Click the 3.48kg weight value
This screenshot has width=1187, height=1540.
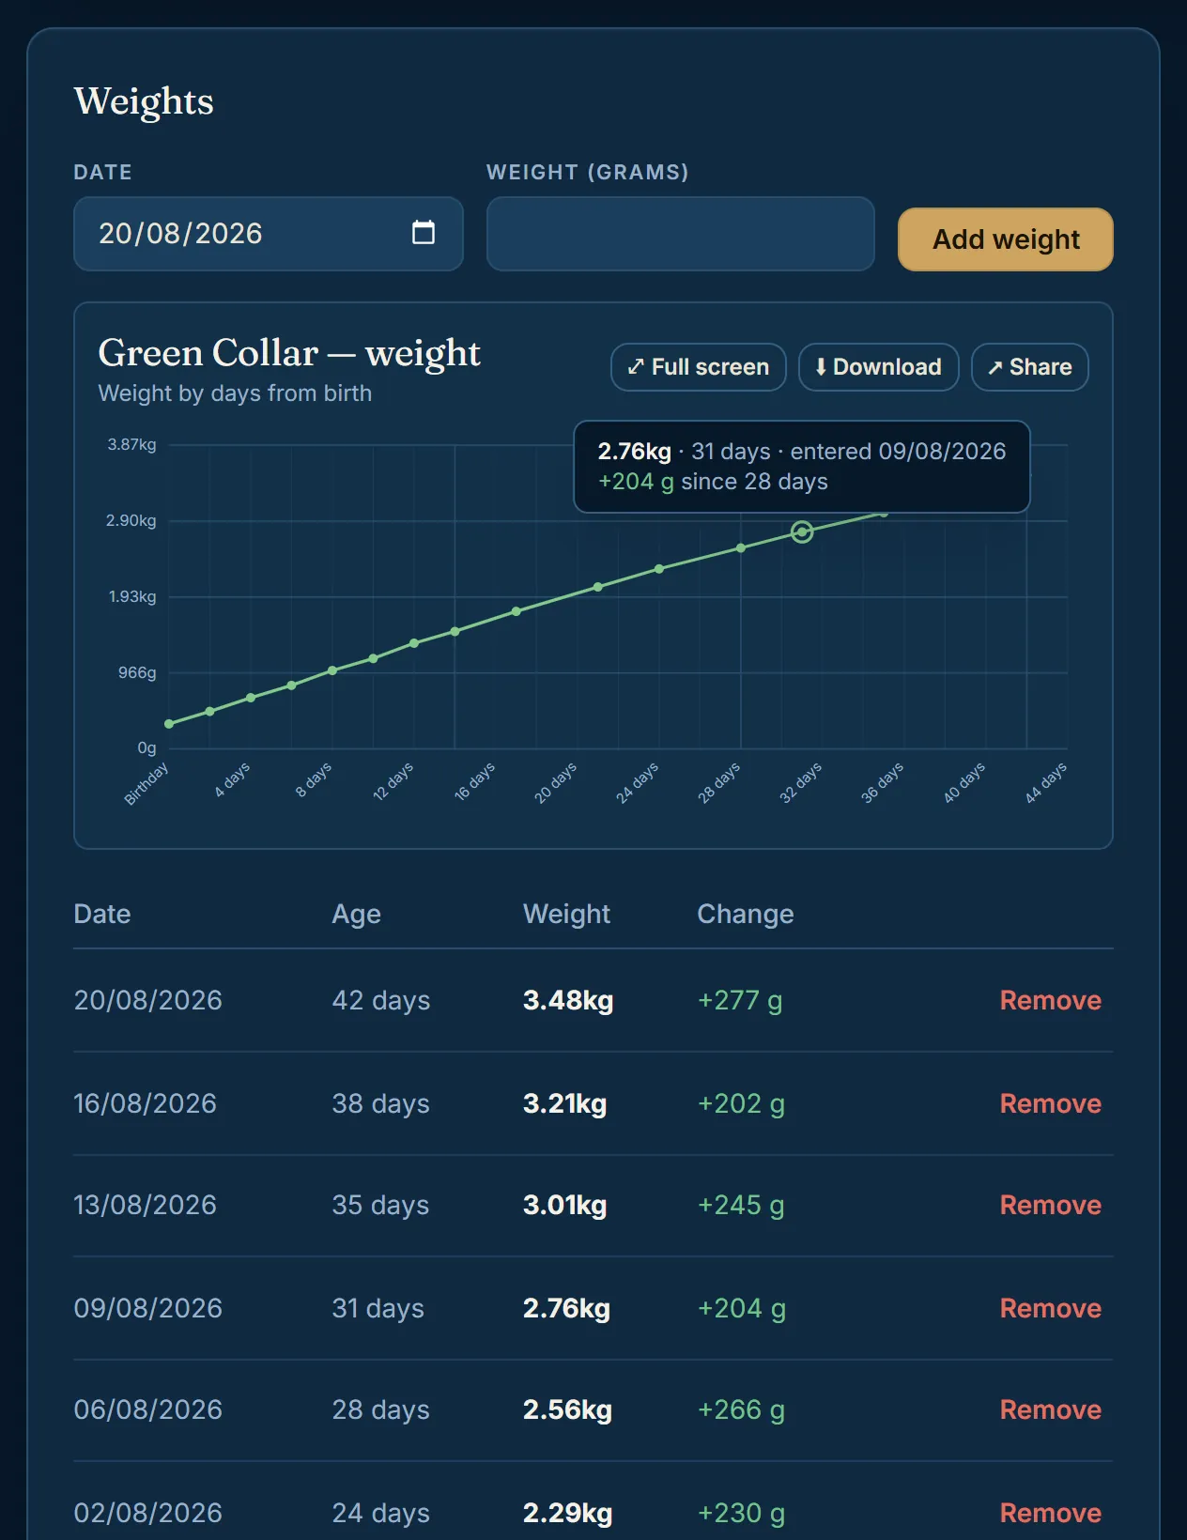click(x=568, y=1000)
